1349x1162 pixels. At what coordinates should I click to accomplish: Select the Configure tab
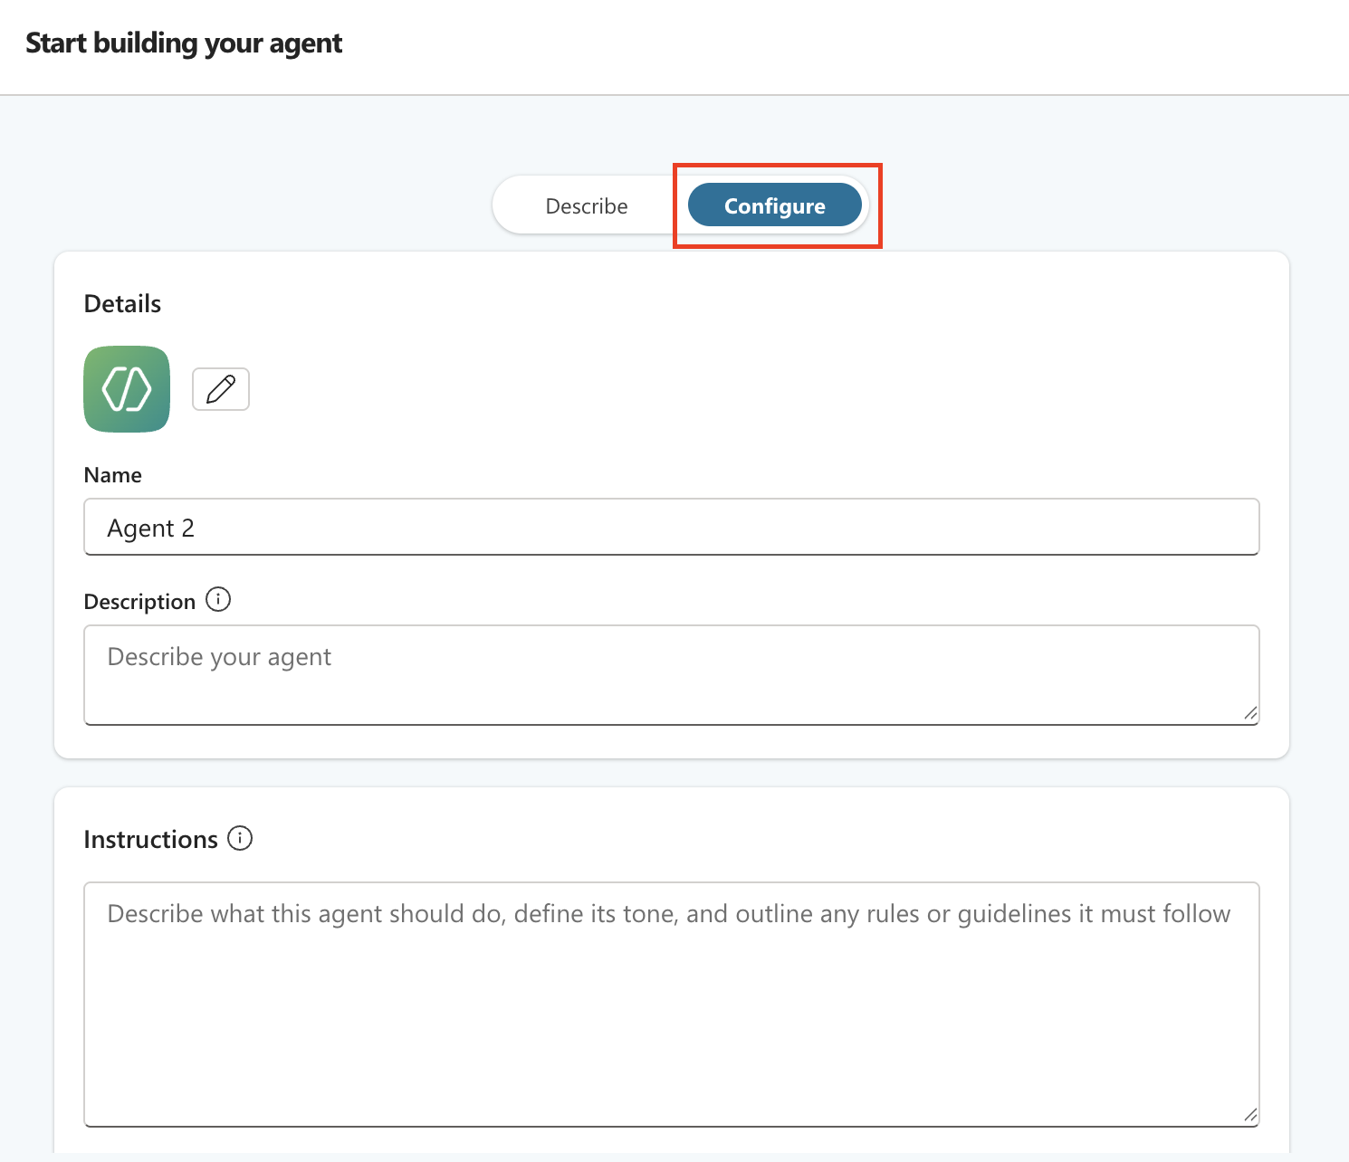[774, 206]
